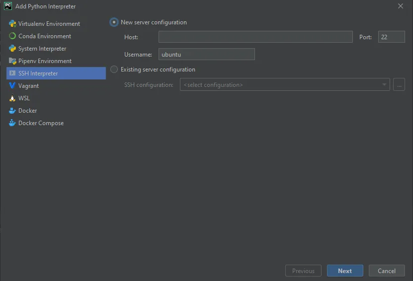Click the Host input field
Image resolution: width=413 pixels, height=281 pixels.
[255, 37]
